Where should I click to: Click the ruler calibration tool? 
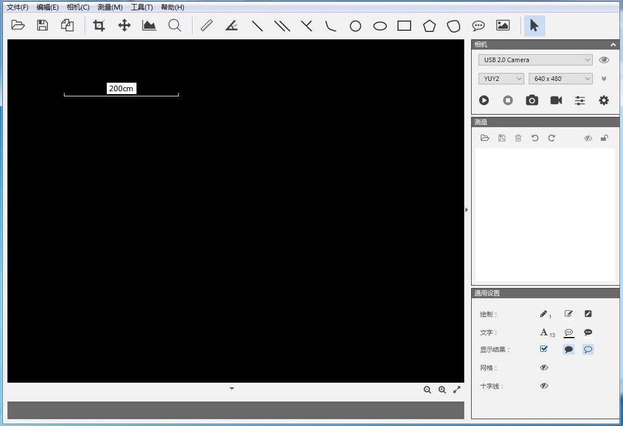click(207, 26)
